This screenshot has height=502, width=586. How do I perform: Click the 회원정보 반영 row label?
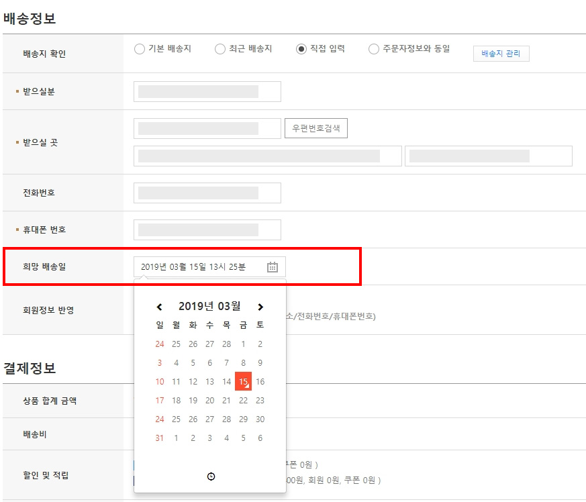pyautogui.click(x=48, y=310)
